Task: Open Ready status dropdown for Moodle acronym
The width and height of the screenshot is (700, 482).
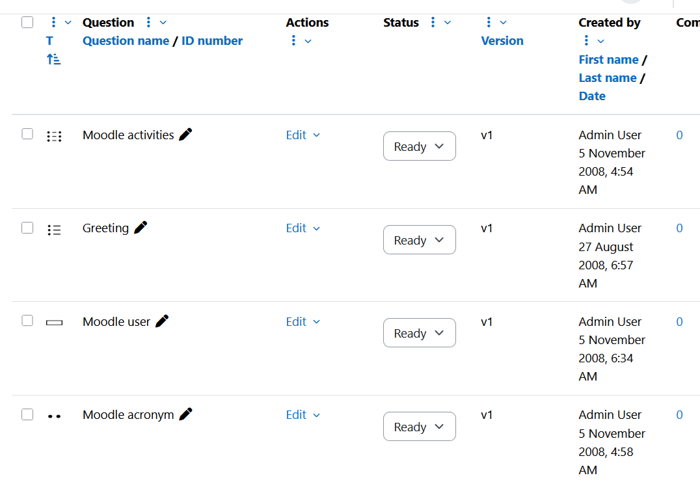Action: coord(419,426)
